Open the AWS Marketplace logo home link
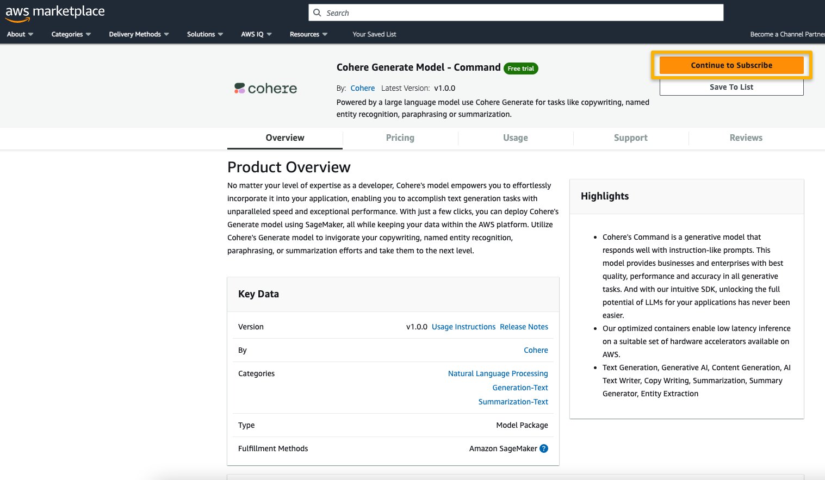Viewport: 825px width, 480px height. (55, 13)
